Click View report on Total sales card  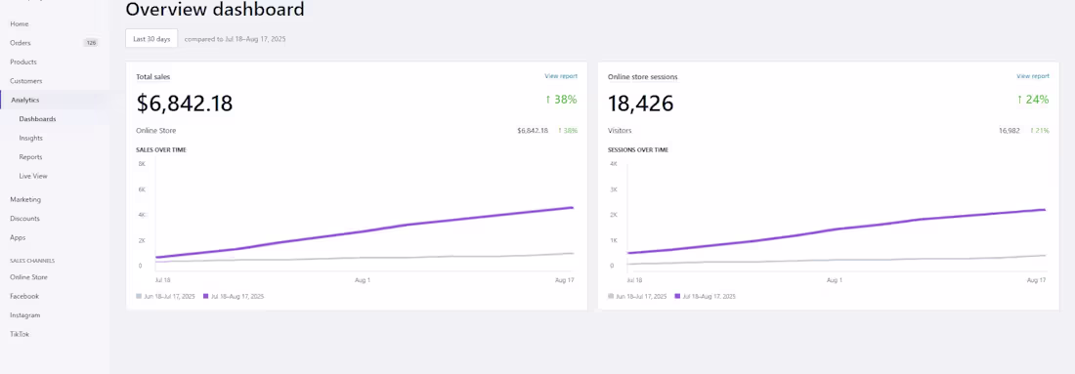(561, 76)
